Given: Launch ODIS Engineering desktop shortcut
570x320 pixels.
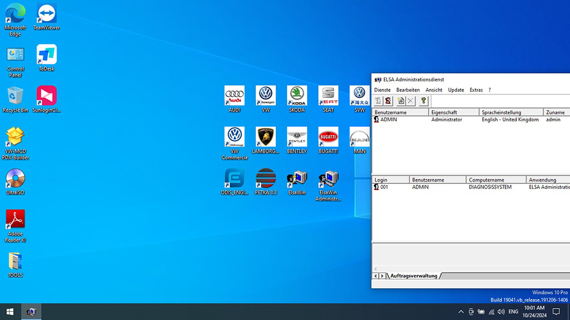Looking at the screenshot, I should 234,182.
